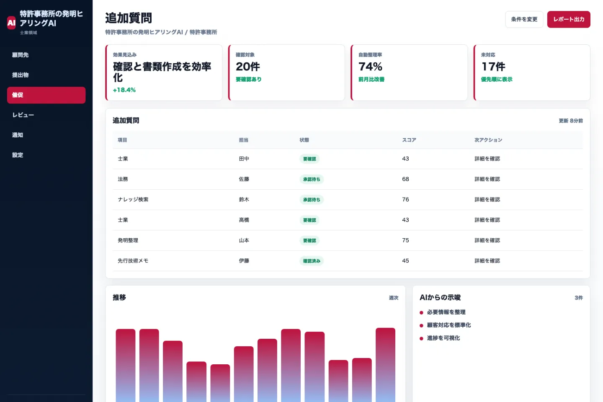Click the 承認待ち badge in 佐藤 row
Viewport: 603px width, 402px height.
point(312,179)
